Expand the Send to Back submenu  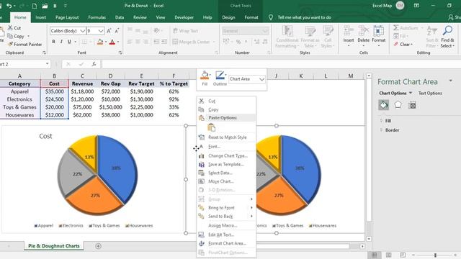[225, 216]
